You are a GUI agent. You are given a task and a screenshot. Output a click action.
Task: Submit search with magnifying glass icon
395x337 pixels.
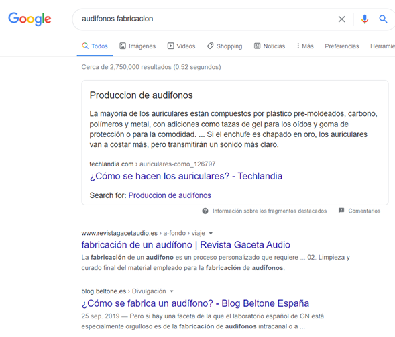(383, 19)
